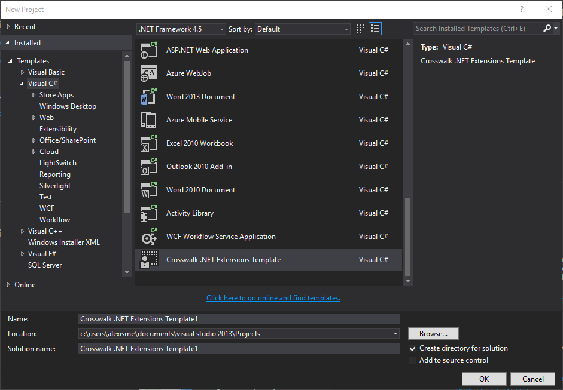Select the Silverlight template category
The width and height of the screenshot is (563, 390).
point(55,186)
